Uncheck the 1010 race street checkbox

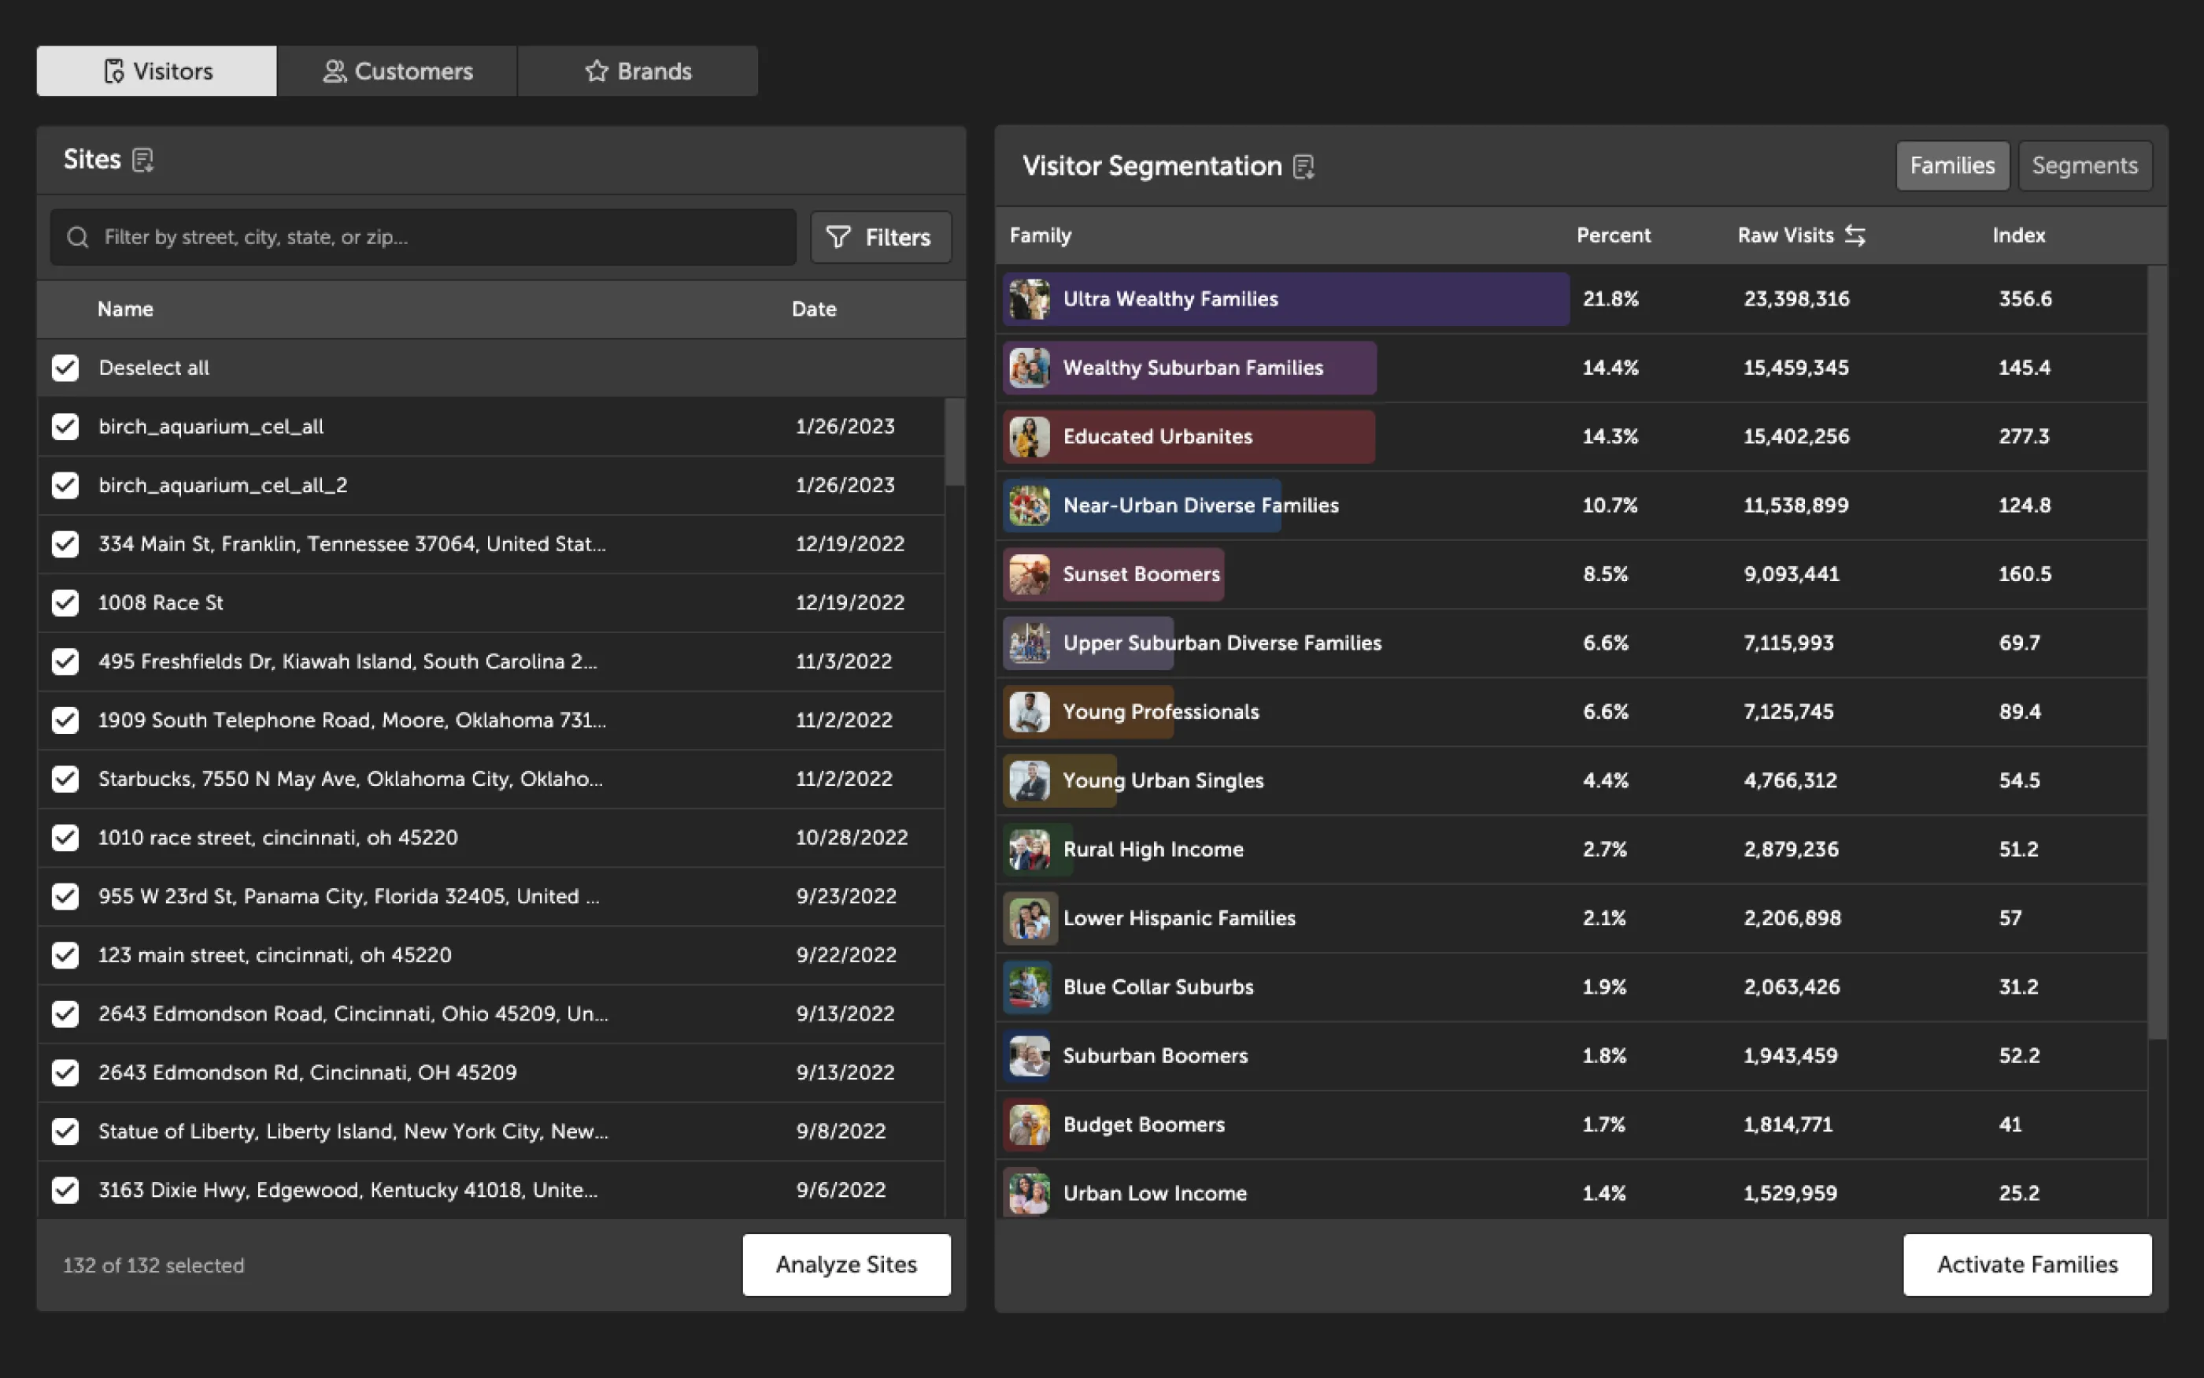point(65,838)
